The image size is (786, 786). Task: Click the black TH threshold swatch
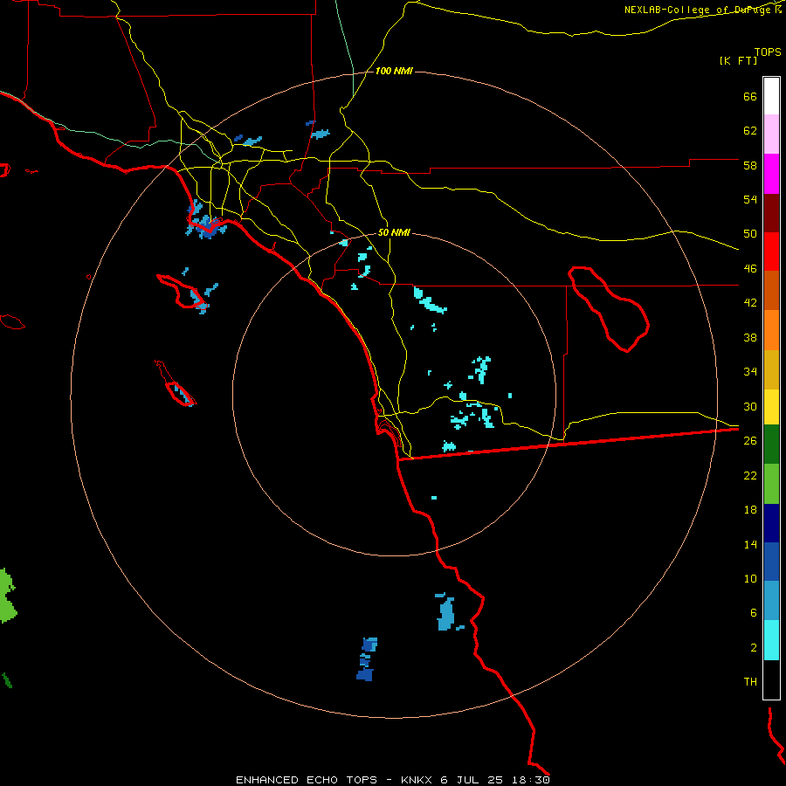point(771,679)
